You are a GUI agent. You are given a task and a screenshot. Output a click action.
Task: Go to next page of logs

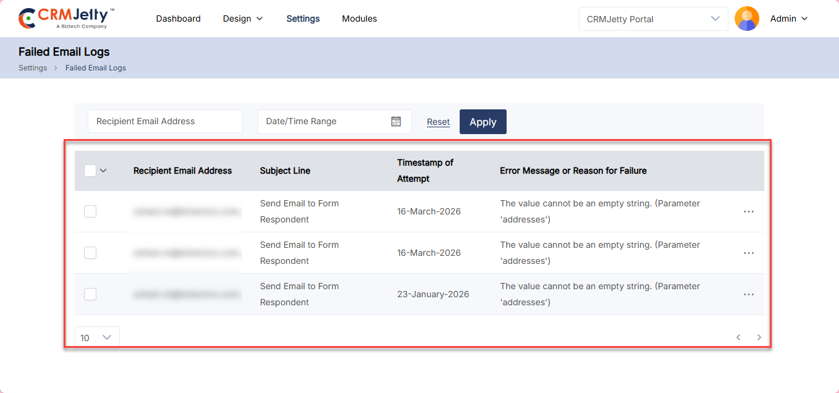(759, 337)
